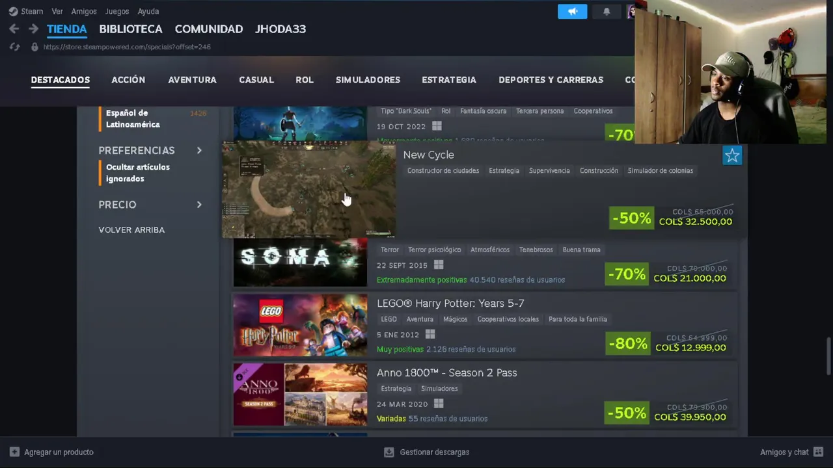Click Windows icon on Anno 1800 row

tap(439, 404)
